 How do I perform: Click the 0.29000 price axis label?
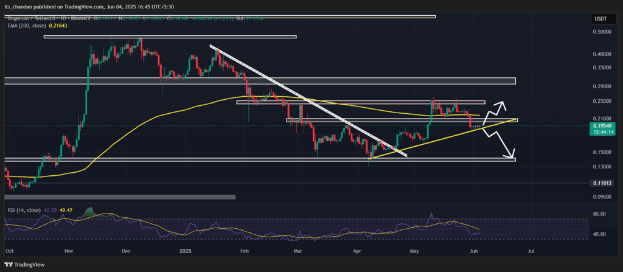coord(602,86)
